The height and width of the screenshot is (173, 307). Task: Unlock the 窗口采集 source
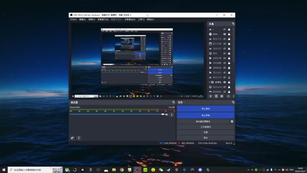(x=229, y=44)
